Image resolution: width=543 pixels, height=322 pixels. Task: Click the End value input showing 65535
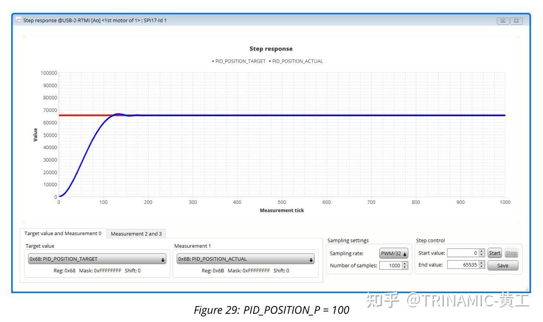463,265
